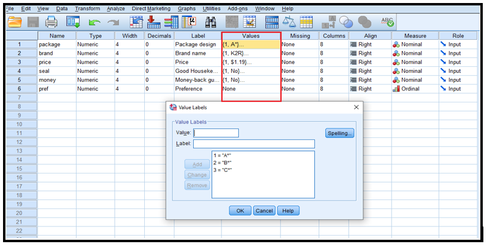The image size is (487, 247).
Task: Click the gray Redo arrow icon
Action: click(113, 22)
